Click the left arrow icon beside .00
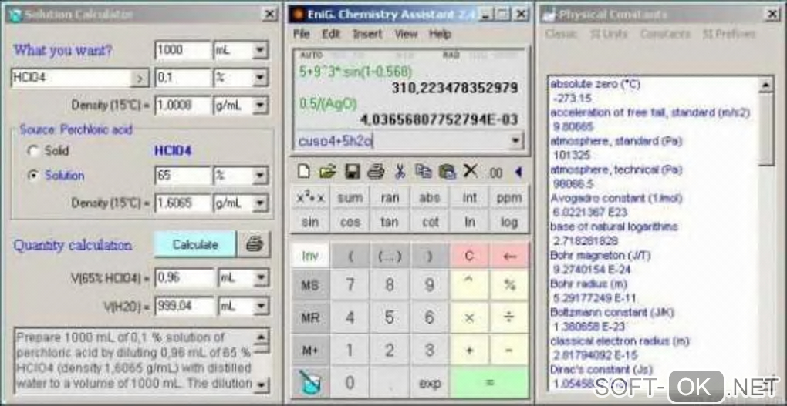Image resolution: width=787 pixels, height=406 pixels. click(x=518, y=173)
